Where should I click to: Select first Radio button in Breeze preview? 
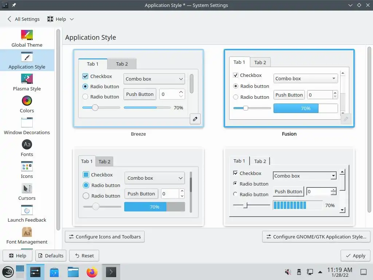(x=85, y=86)
